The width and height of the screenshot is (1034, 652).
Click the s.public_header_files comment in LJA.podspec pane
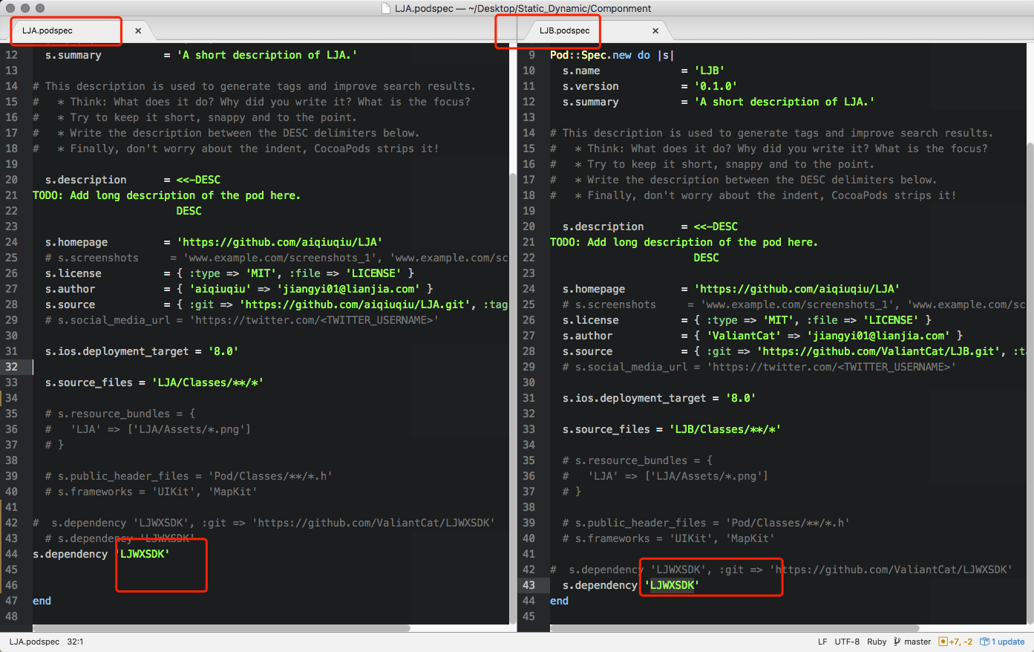pyautogui.click(x=189, y=476)
